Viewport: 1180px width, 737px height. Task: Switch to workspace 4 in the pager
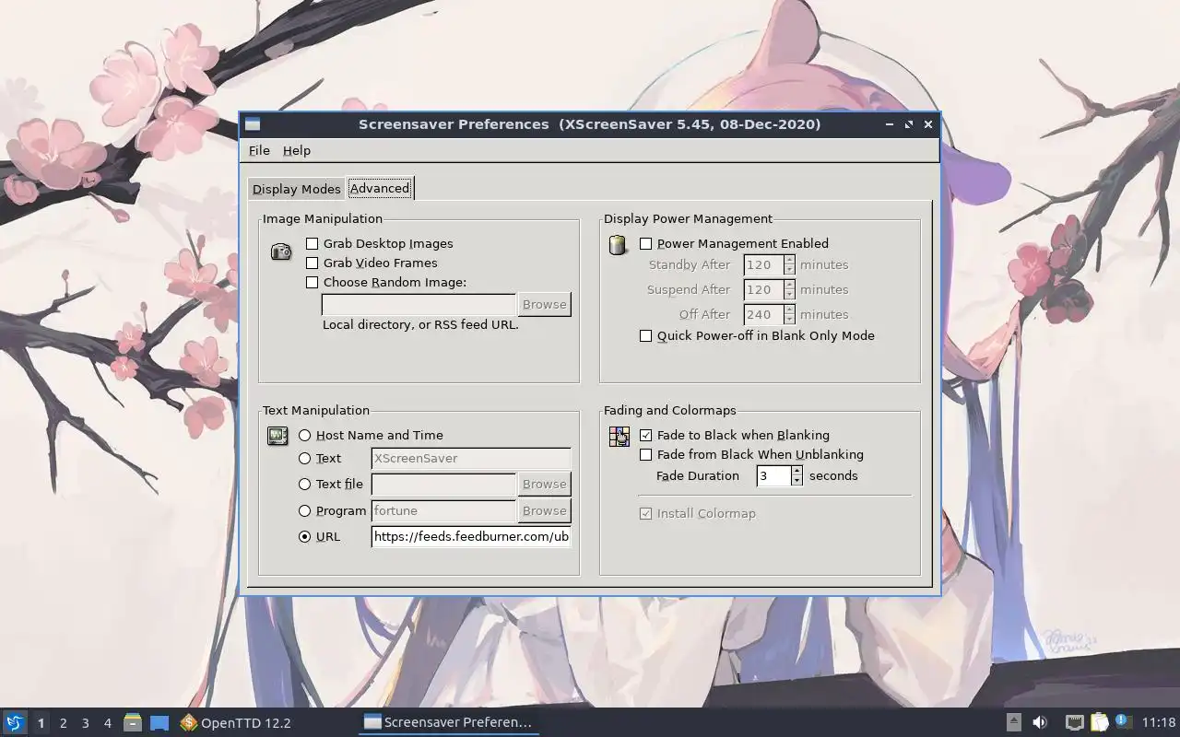108,723
